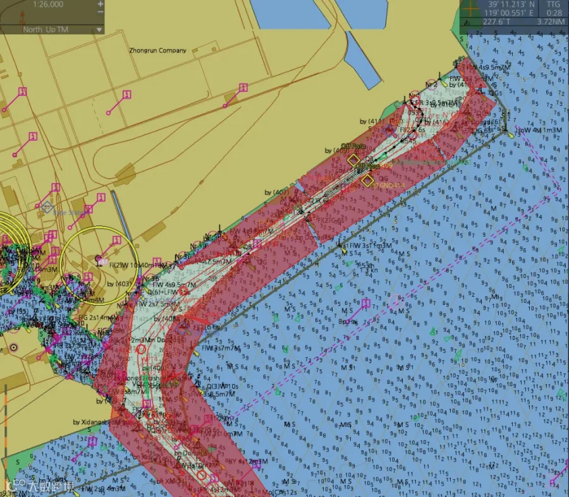Click the 1:26,000 chart scale readout

pyautogui.click(x=48, y=4)
